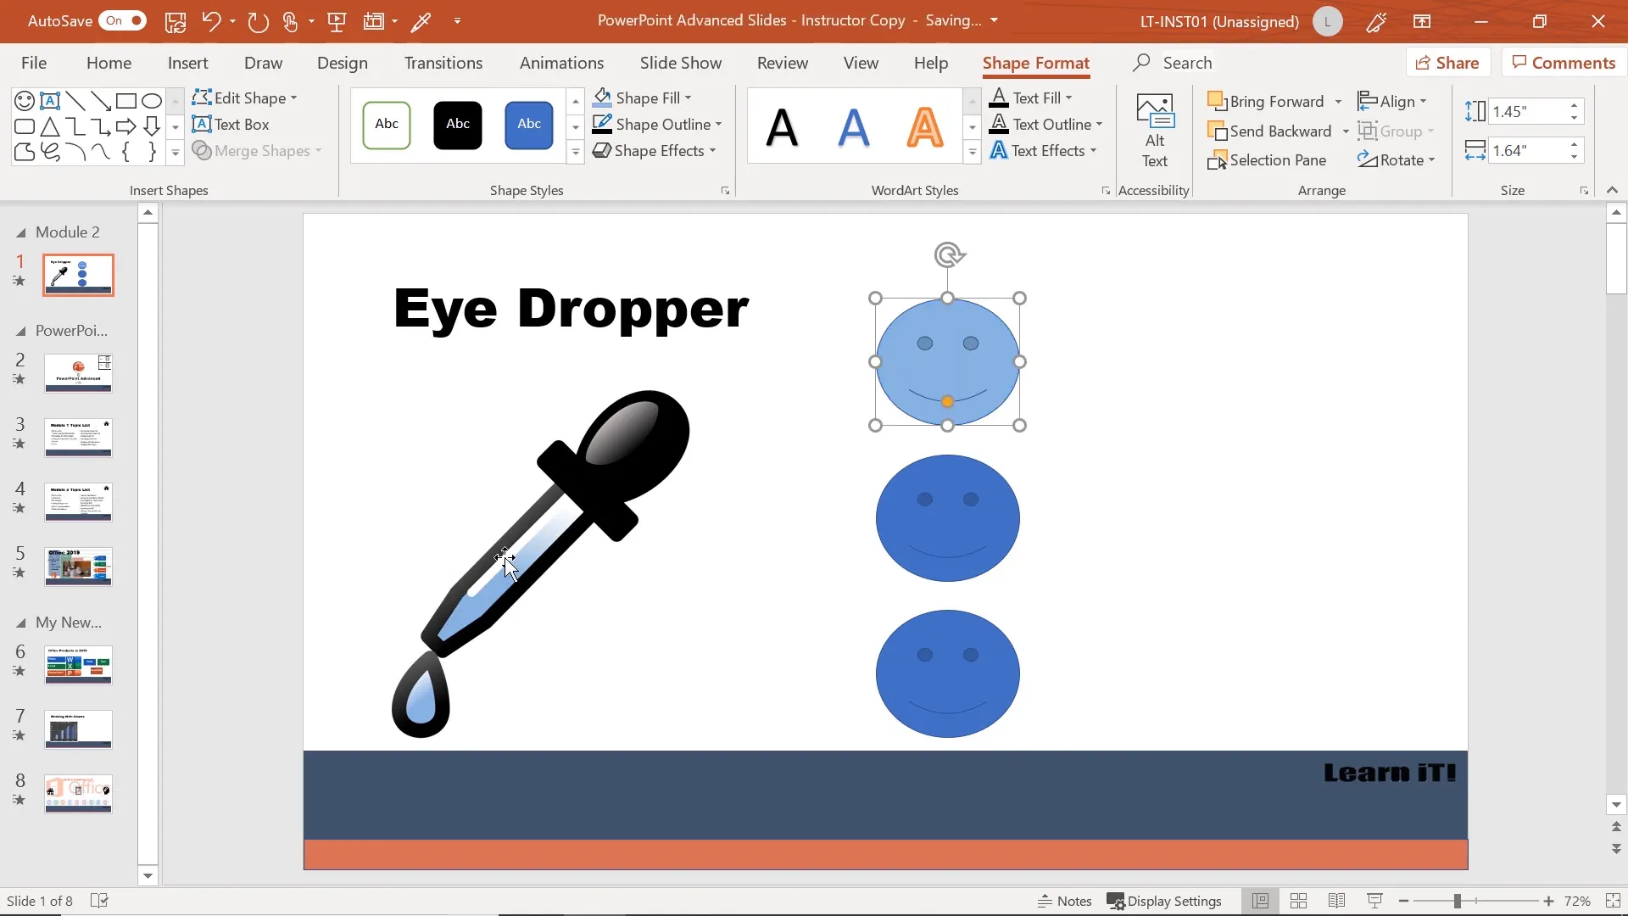Insert a Text Box shape
The width and height of the screenshot is (1628, 916).
(231, 125)
